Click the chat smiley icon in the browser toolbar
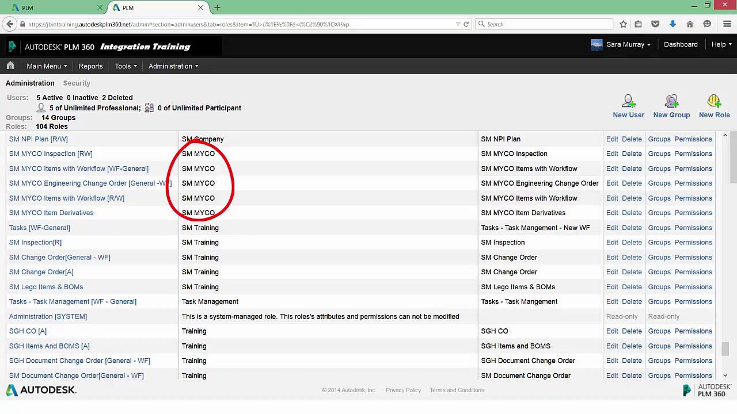The image size is (737, 414). (x=707, y=24)
